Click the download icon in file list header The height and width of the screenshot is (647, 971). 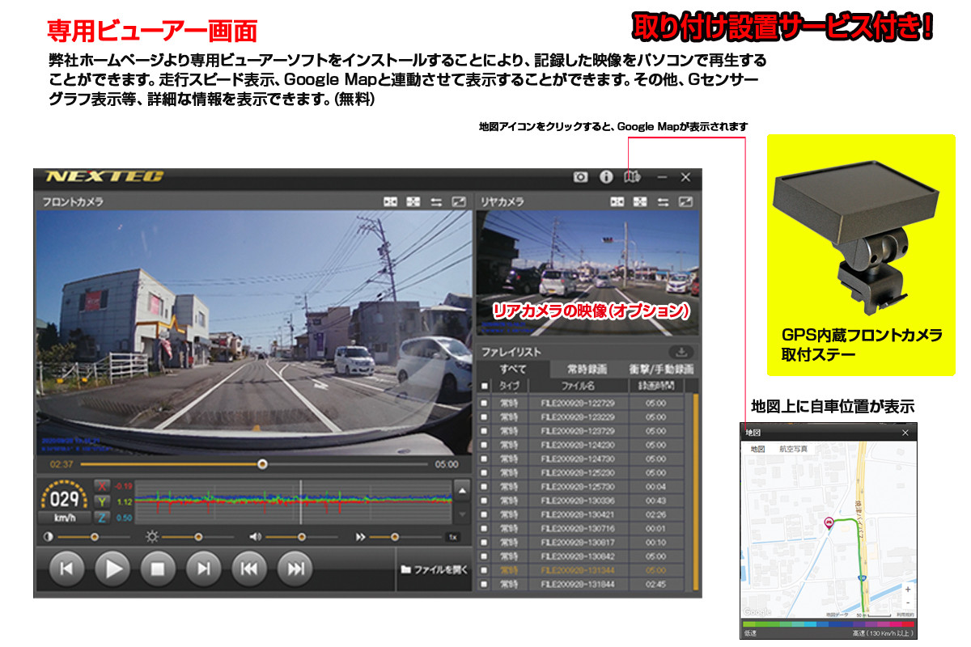pos(681,352)
